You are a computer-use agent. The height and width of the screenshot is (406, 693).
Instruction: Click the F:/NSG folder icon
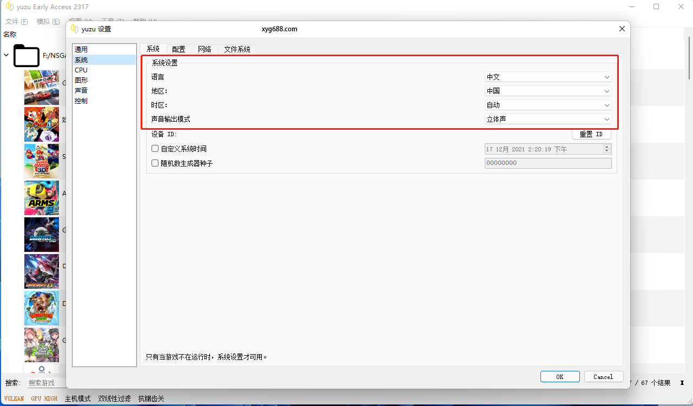pos(27,56)
